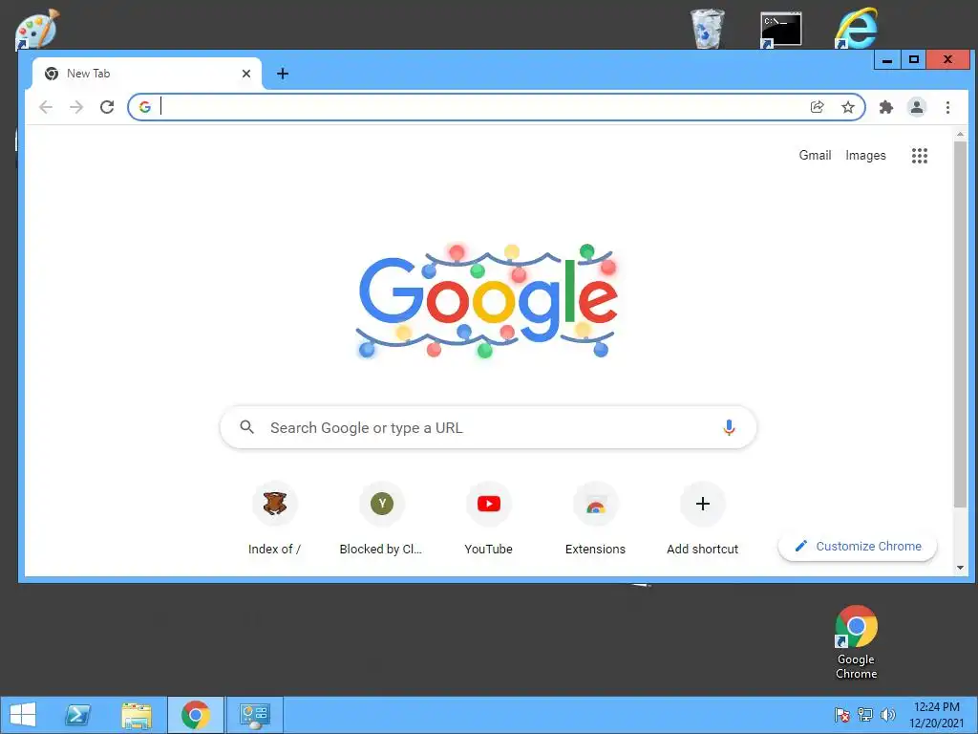978x734 pixels.
Task: Reload the current page
Action: click(107, 107)
